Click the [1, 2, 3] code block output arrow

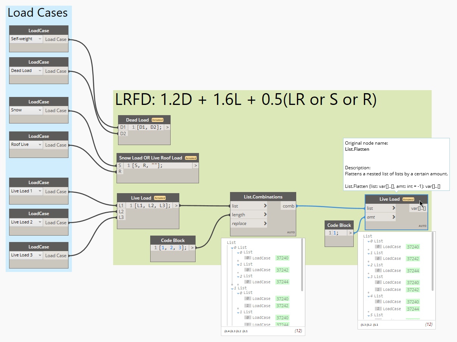[x=192, y=247]
